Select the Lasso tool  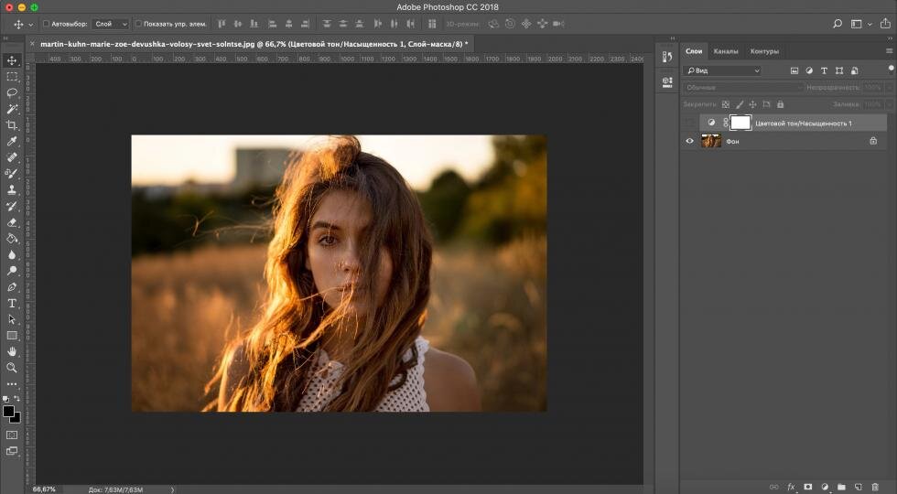[12, 92]
